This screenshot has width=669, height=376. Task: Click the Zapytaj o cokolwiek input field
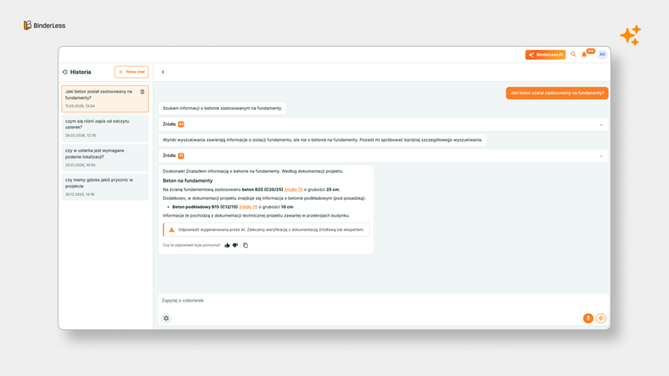(x=261, y=300)
